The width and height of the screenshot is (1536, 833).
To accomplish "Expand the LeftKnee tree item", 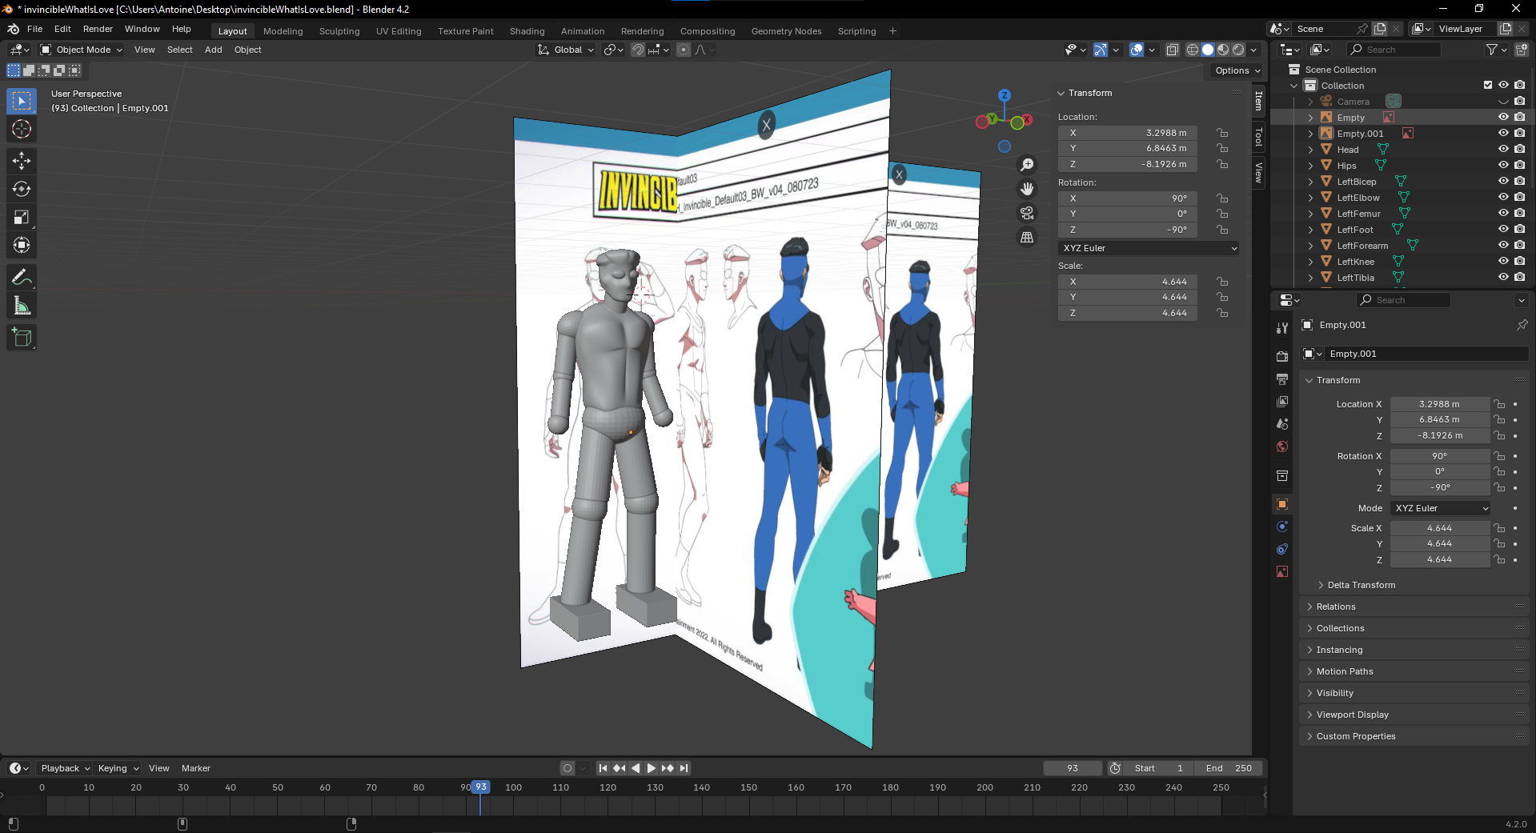I will point(1310,262).
